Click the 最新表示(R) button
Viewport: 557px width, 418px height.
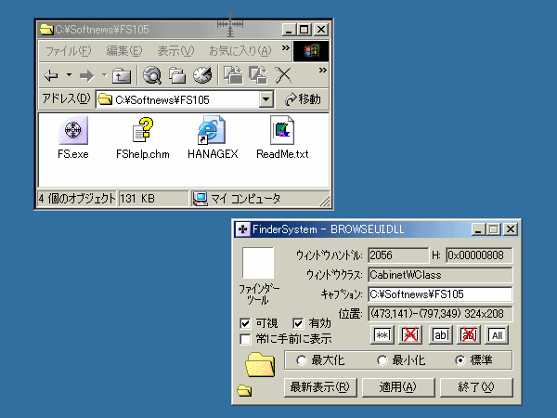[x=319, y=386]
